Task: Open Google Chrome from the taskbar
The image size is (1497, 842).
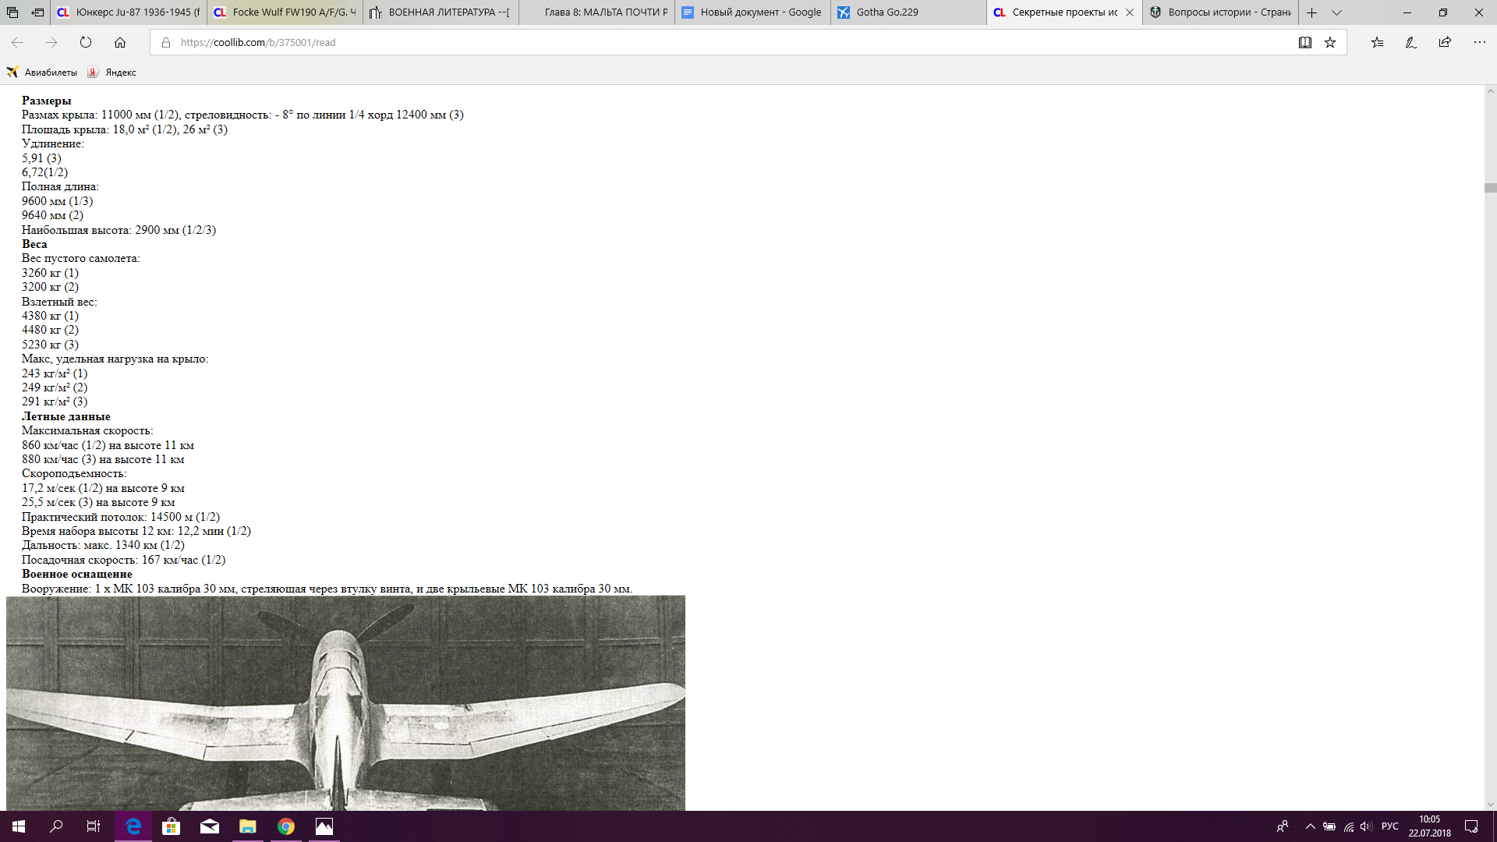Action: pos(286,826)
